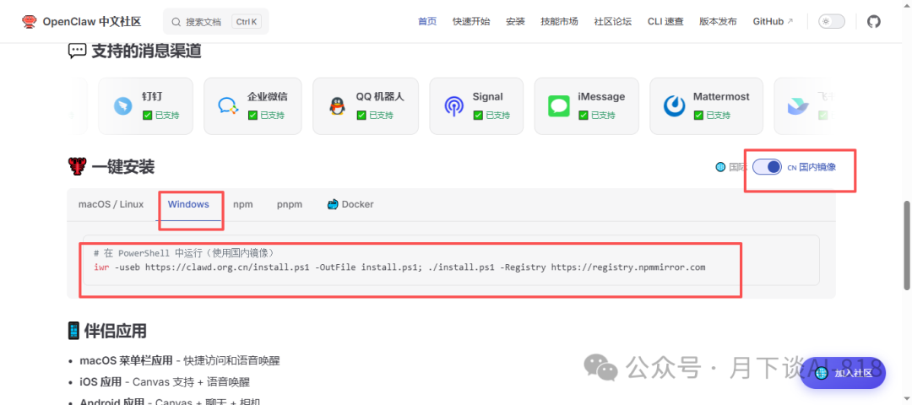Click the 企业微信 card's 已支持 status

coord(266,115)
